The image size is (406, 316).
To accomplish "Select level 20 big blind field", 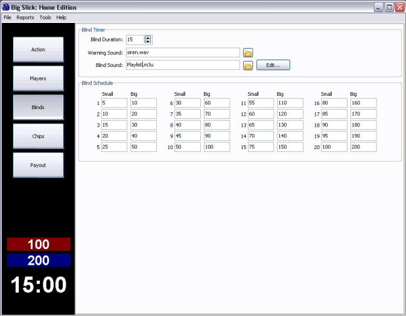I will pos(363,147).
